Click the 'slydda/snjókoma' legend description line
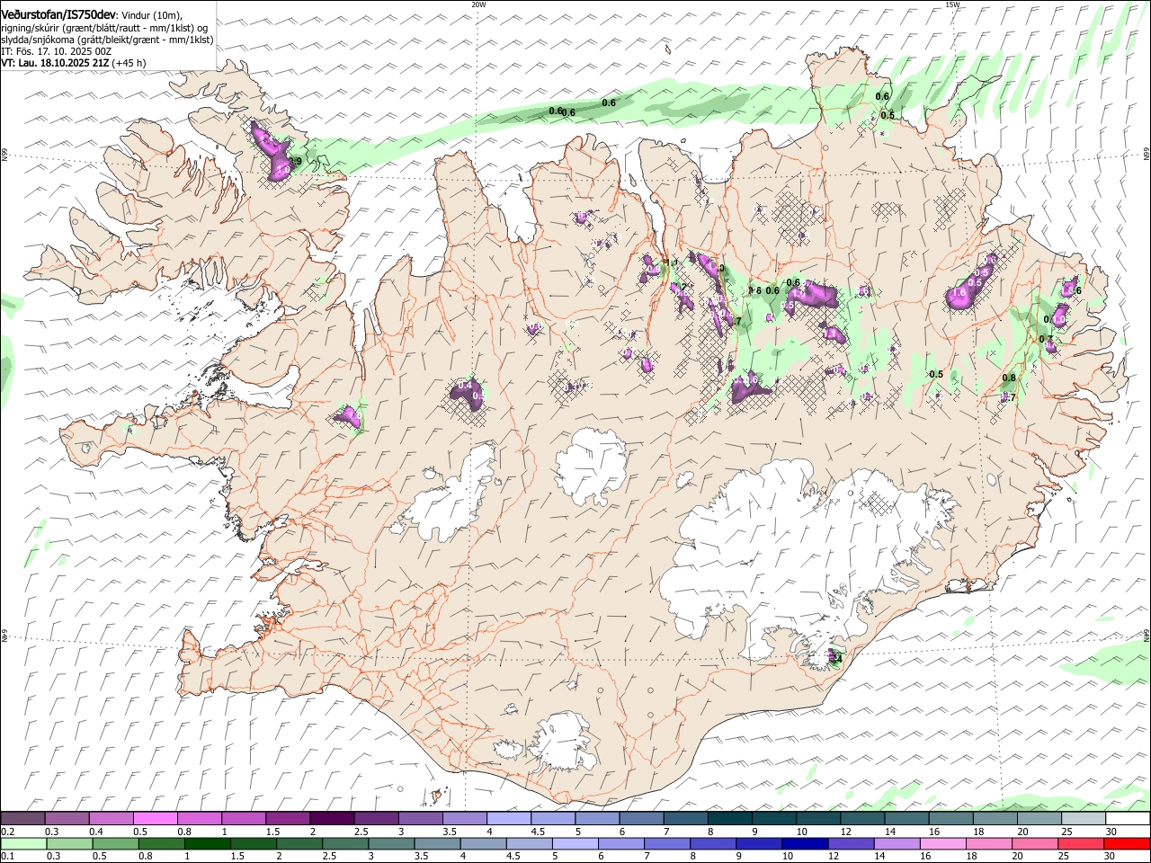Viewport: 1151px width, 863px height. pos(107,40)
